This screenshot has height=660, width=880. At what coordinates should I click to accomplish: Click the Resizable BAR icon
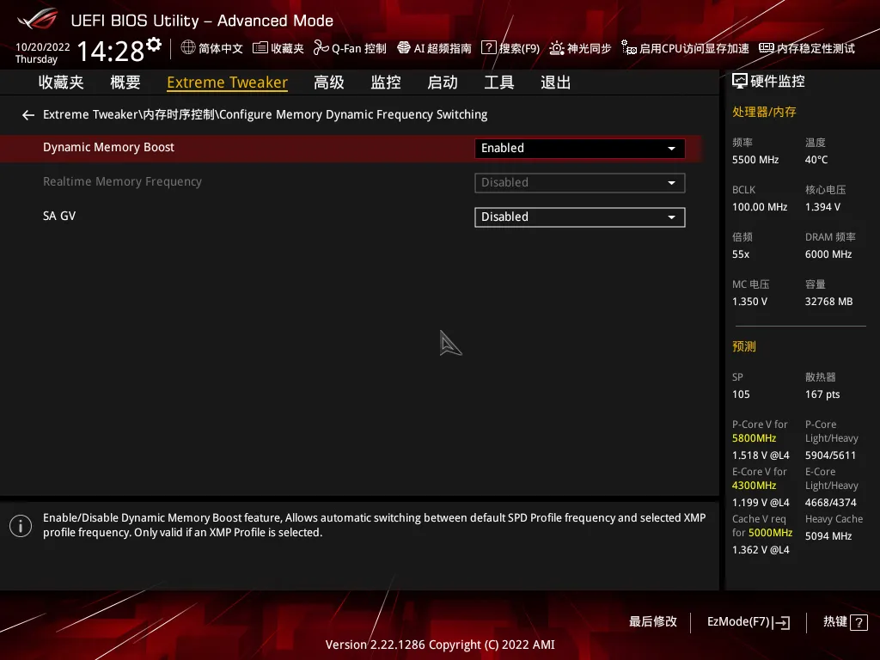(628, 48)
